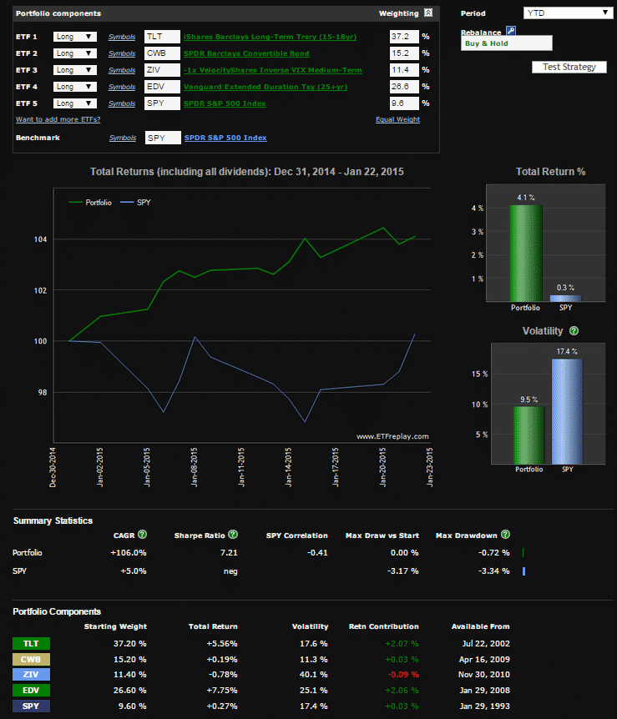
Task: Open the Period YTD dropdown
Action: click(x=568, y=13)
